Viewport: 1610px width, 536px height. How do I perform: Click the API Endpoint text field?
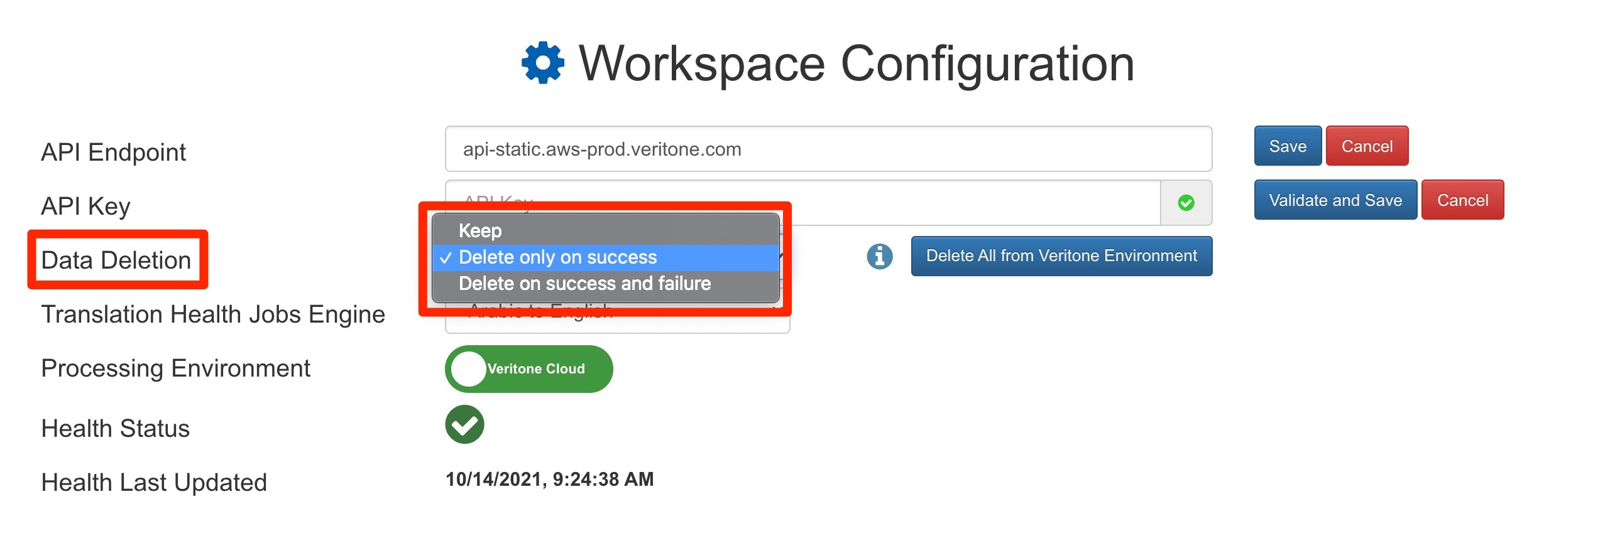click(828, 149)
